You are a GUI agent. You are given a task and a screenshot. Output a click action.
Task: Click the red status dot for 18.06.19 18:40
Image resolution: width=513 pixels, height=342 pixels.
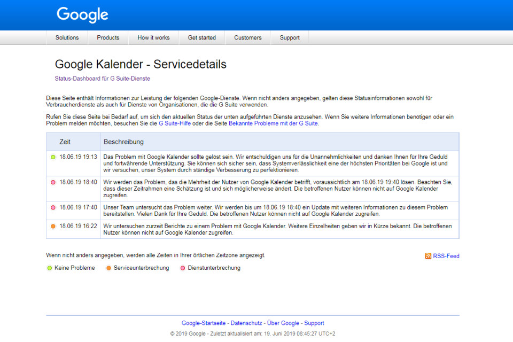tap(53, 182)
